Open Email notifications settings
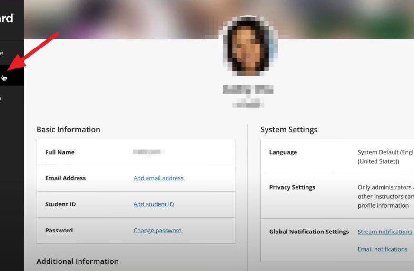The image size is (414, 271). point(382,249)
